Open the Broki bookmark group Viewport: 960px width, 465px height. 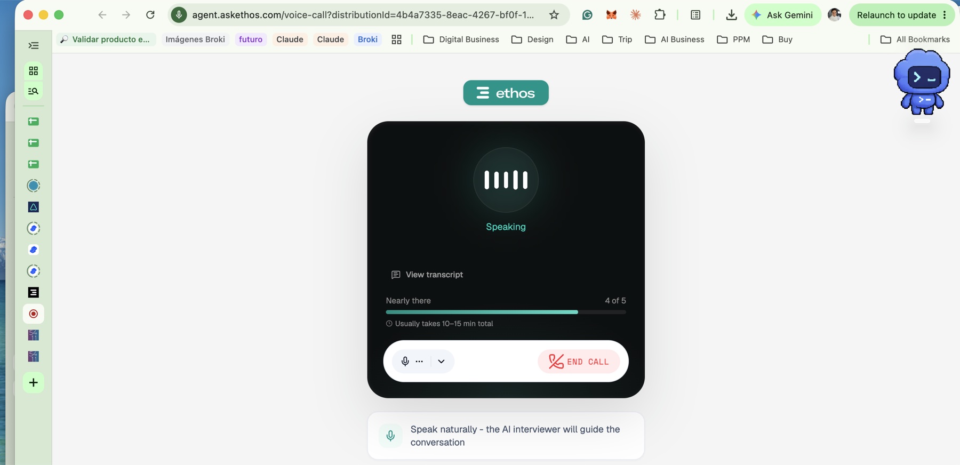[367, 39]
